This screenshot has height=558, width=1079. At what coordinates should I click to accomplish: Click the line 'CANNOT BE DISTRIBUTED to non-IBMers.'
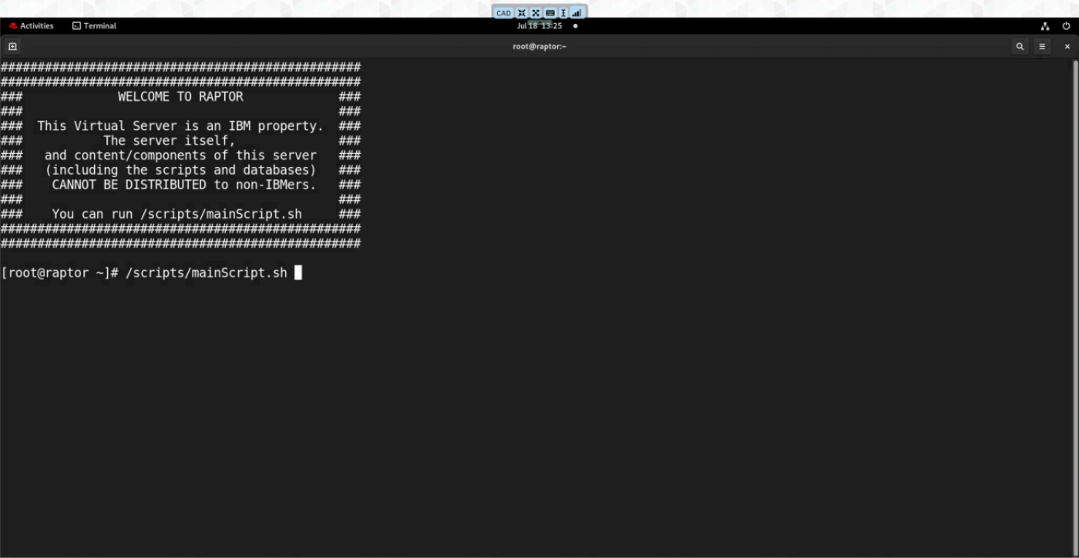184,185
